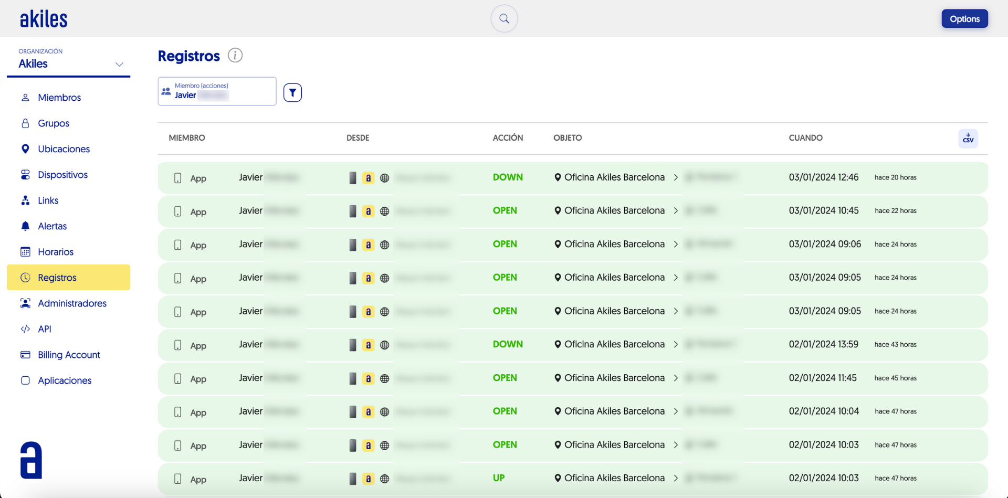This screenshot has width=1008, height=498.
Task: Expand the chevron in the 02/01/2024 13:59 row
Action: (x=676, y=345)
